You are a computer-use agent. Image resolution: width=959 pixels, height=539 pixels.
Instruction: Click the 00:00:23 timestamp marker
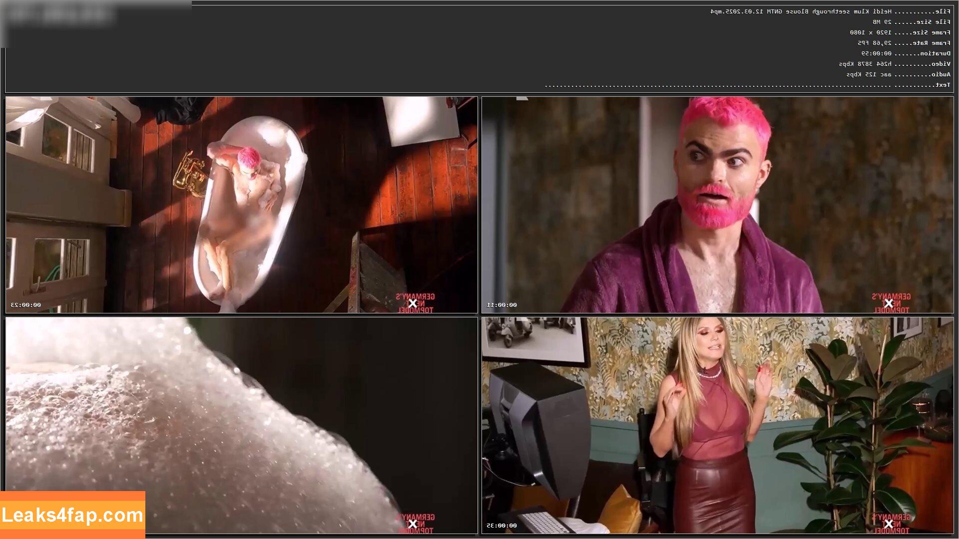point(26,305)
